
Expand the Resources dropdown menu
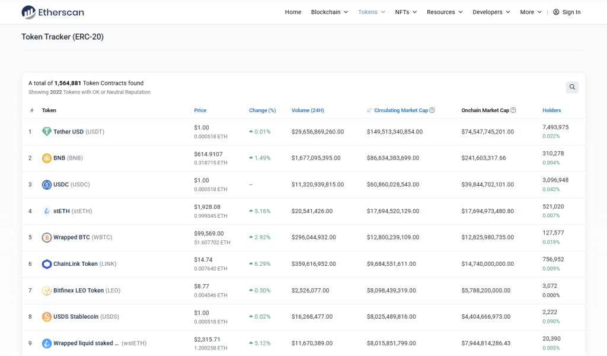click(445, 12)
